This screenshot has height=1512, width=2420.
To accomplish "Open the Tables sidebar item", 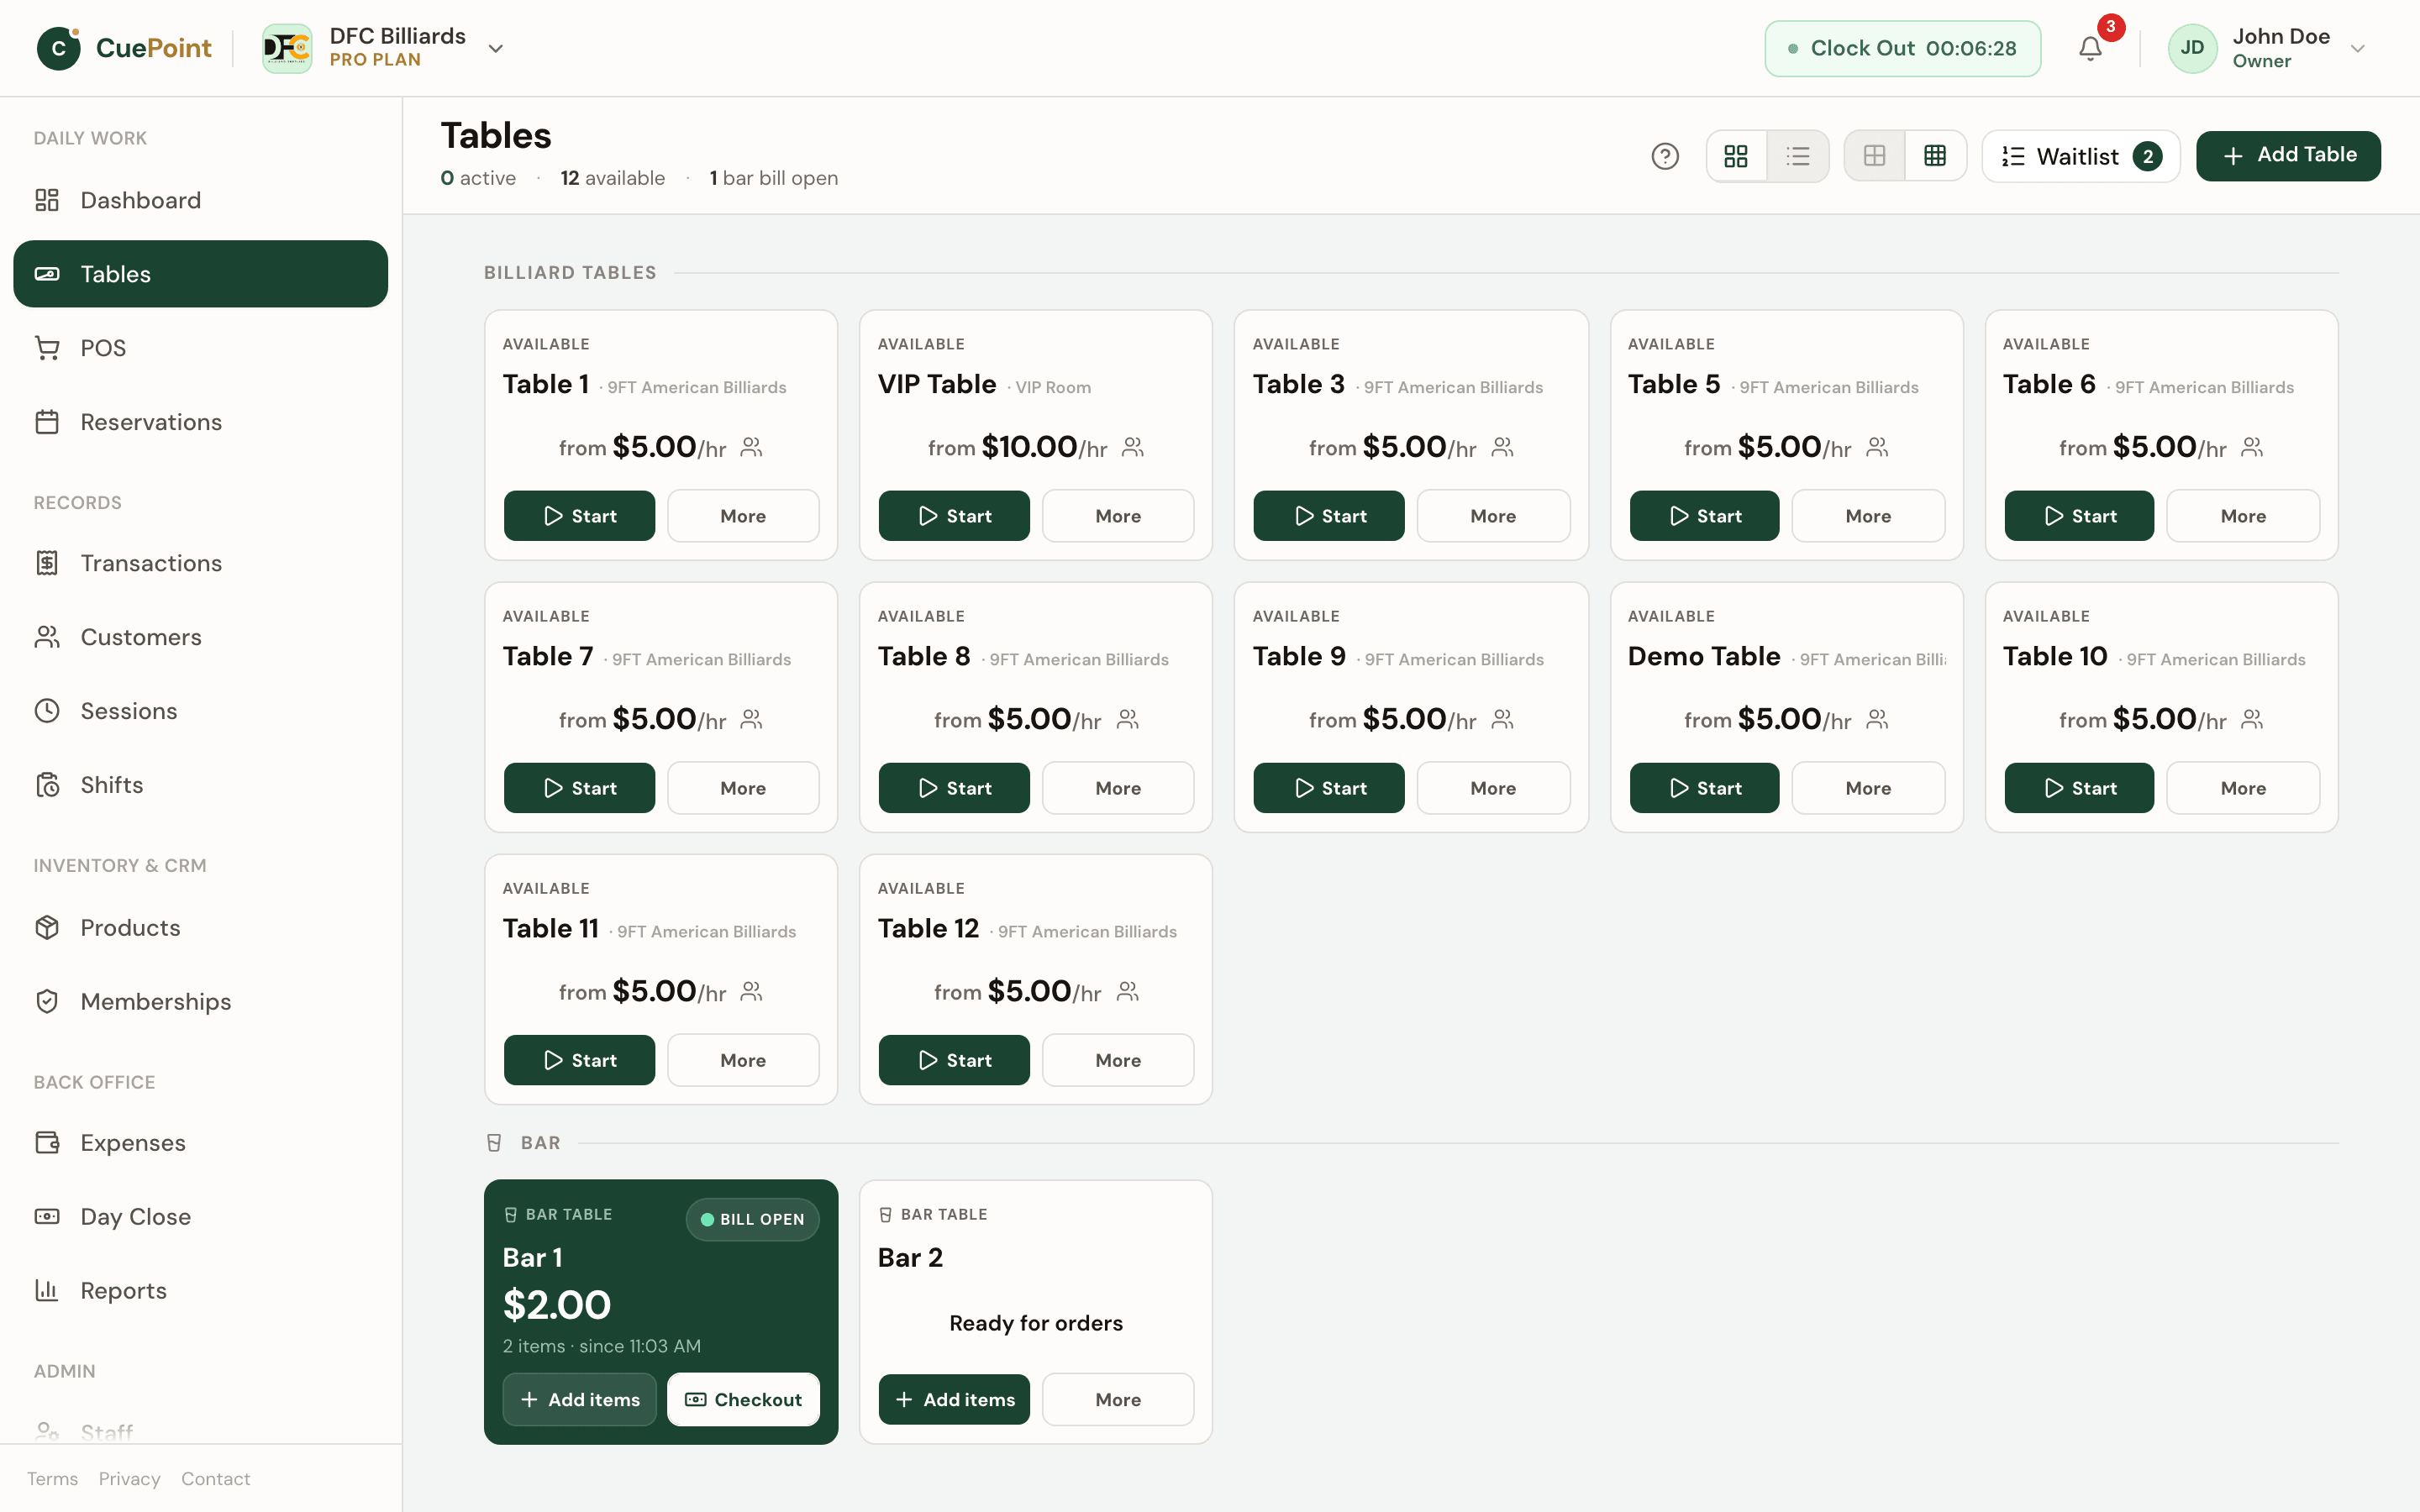I will coord(200,274).
